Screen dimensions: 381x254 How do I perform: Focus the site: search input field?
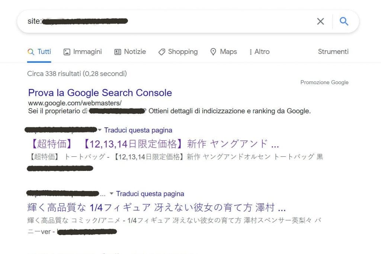[x=170, y=21]
